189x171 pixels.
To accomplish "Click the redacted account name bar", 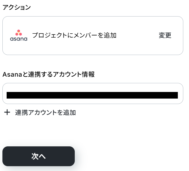I will (92, 95).
